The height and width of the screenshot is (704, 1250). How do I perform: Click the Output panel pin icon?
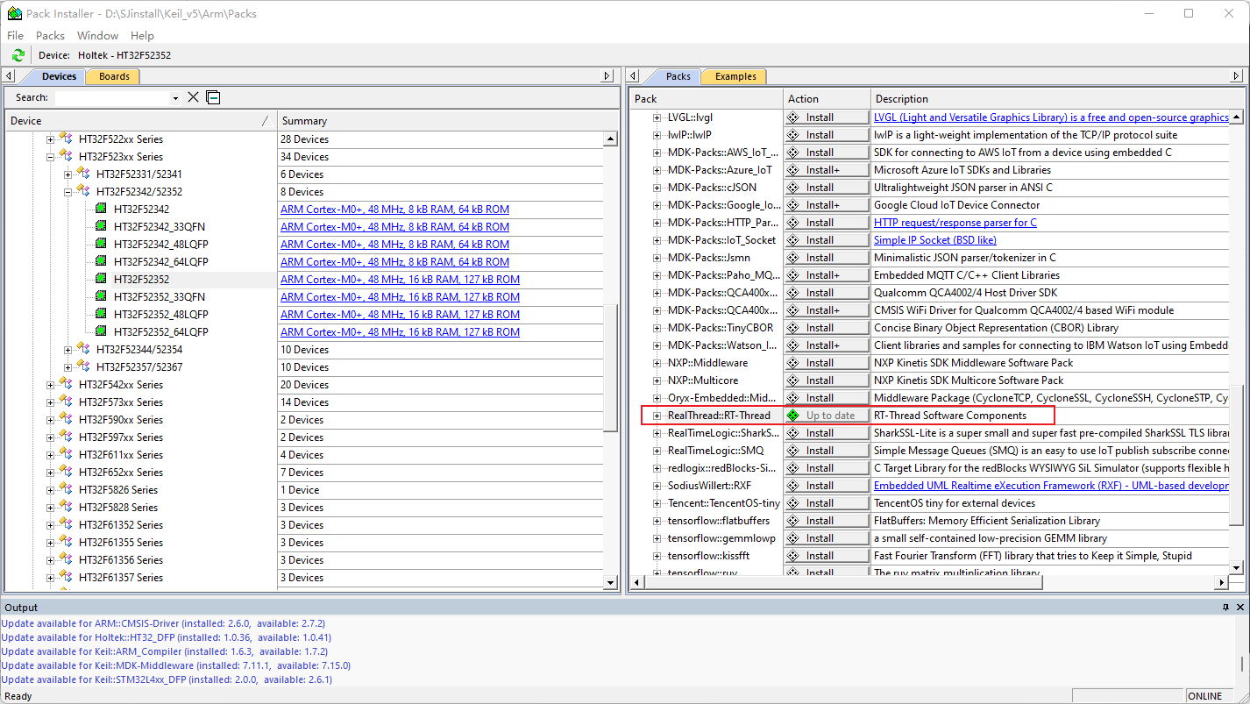pos(1225,608)
